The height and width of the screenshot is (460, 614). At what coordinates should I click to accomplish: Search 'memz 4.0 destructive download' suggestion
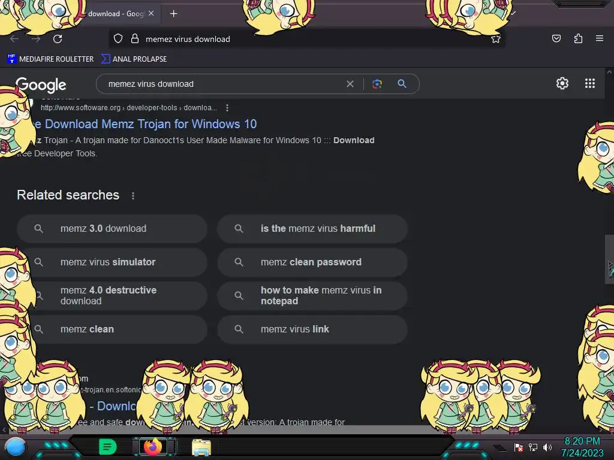[x=112, y=296]
